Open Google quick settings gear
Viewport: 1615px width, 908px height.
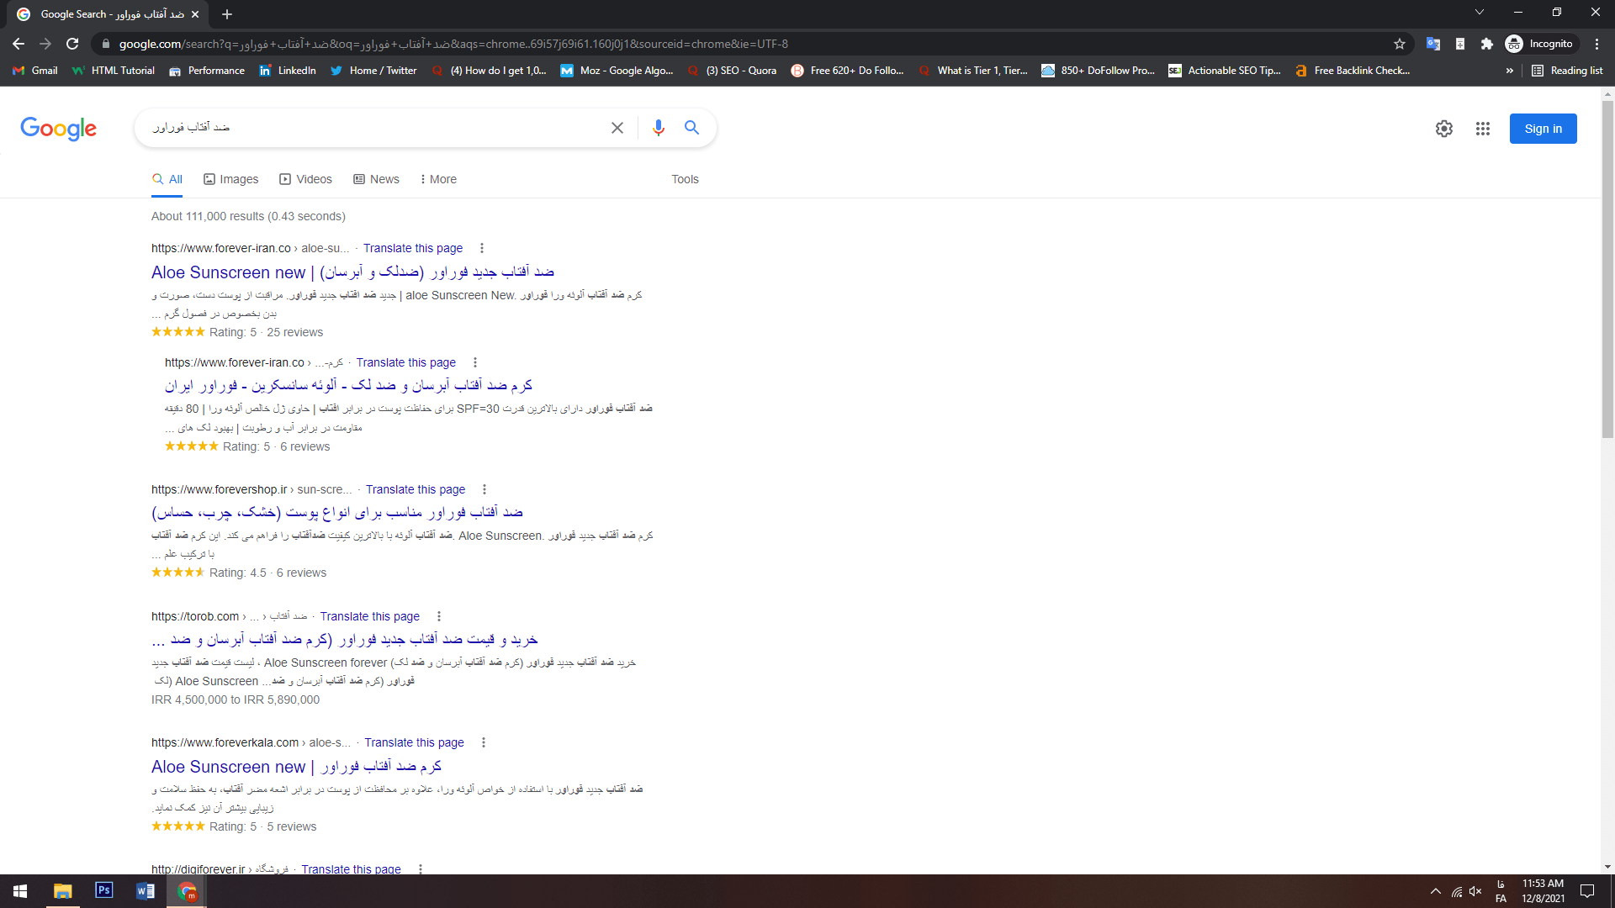1444,129
